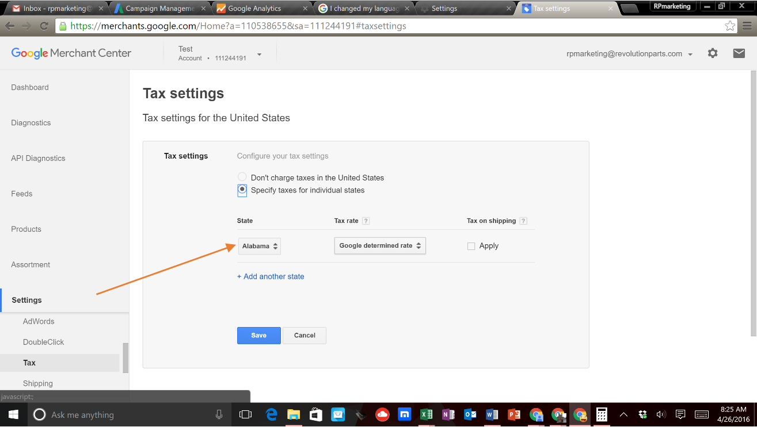Switch to the I changed my language tab
Image resolution: width=757 pixels, height=427 pixels.
tap(363, 9)
